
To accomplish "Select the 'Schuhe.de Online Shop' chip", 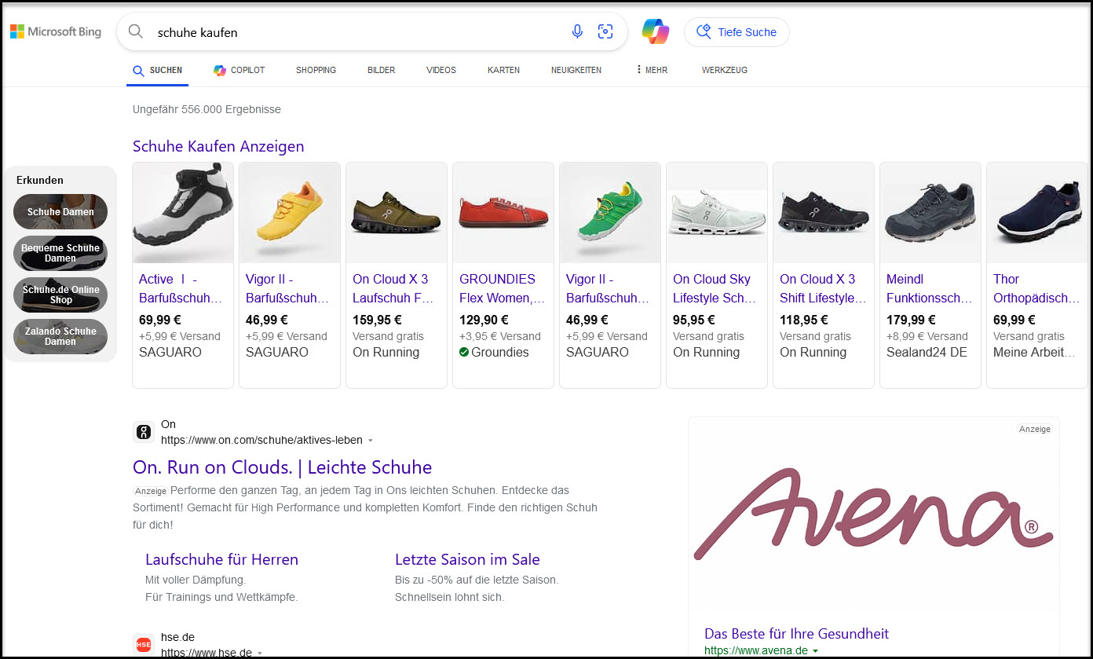I will 60,295.
